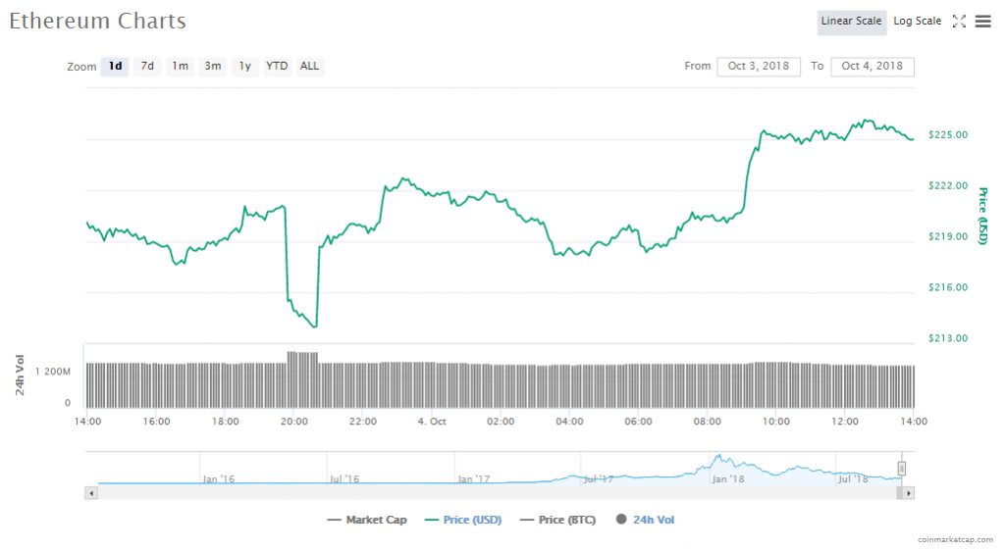Choose the YTD zoom option
The image size is (1005, 551).
click(x=278, y=67)
